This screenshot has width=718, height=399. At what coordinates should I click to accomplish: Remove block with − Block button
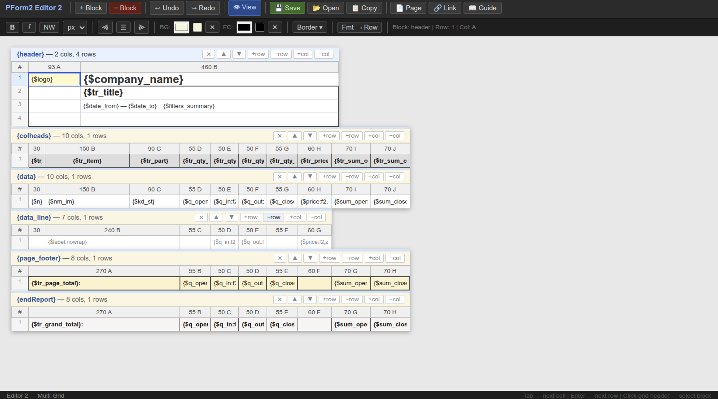coord(125,8)
